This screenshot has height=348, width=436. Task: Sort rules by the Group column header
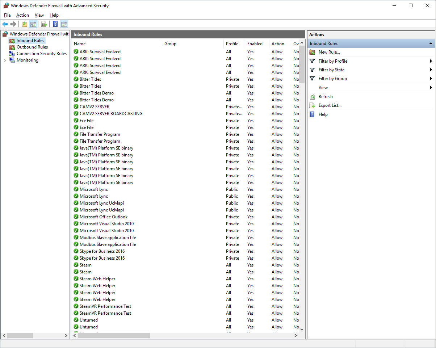tap(193, 44)
